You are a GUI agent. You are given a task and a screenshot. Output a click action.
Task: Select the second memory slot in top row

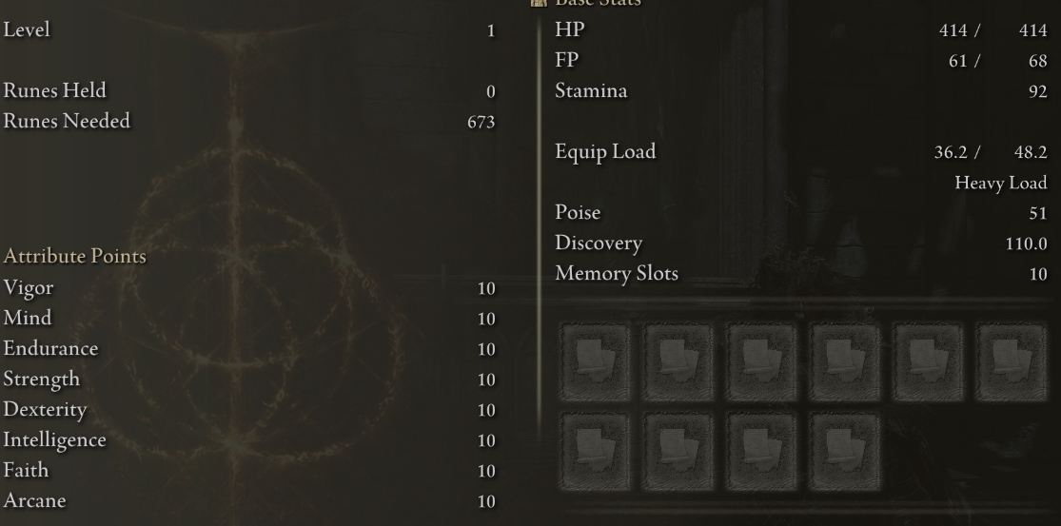(678, 362)
